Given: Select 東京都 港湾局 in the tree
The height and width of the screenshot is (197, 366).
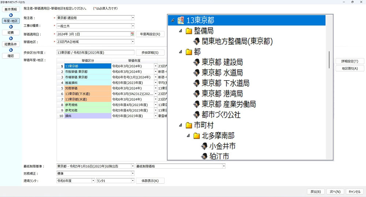Looking at the screenshot, I should [x=222, y=94].
